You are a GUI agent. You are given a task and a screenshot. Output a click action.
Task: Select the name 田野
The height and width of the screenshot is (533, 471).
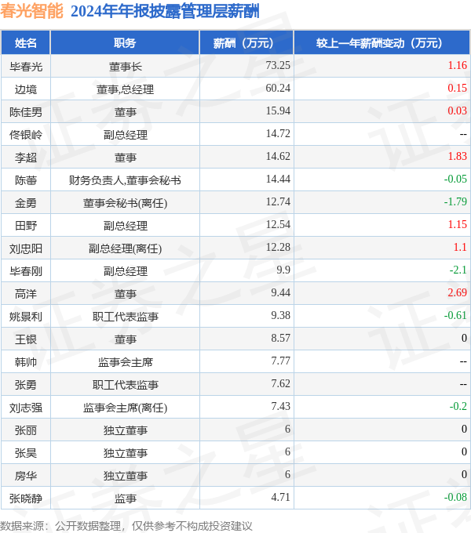point(26,226)
